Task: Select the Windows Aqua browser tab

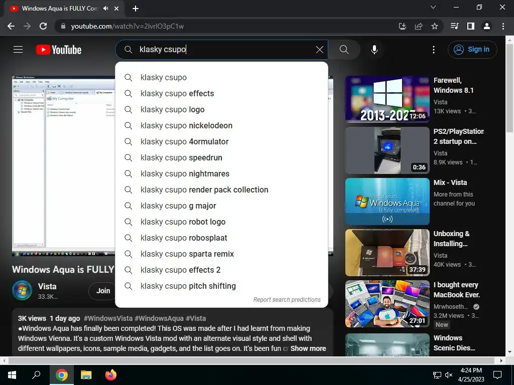Action: (64, 9)
